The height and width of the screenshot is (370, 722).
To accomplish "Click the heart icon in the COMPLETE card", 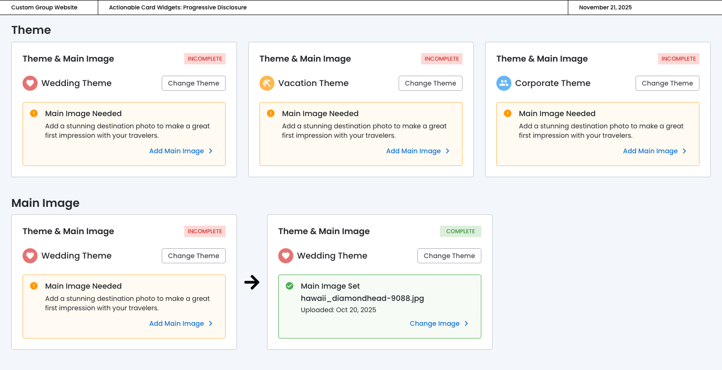I will (x=286, y=256).
